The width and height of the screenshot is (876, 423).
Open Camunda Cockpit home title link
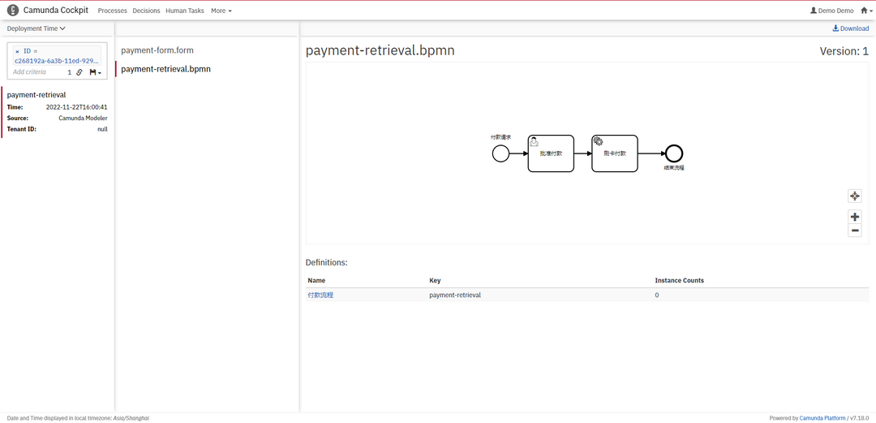56,10
